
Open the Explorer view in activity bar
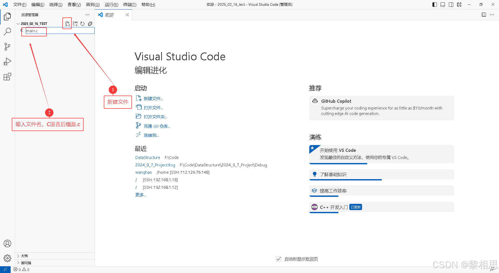tap(7, 17)
